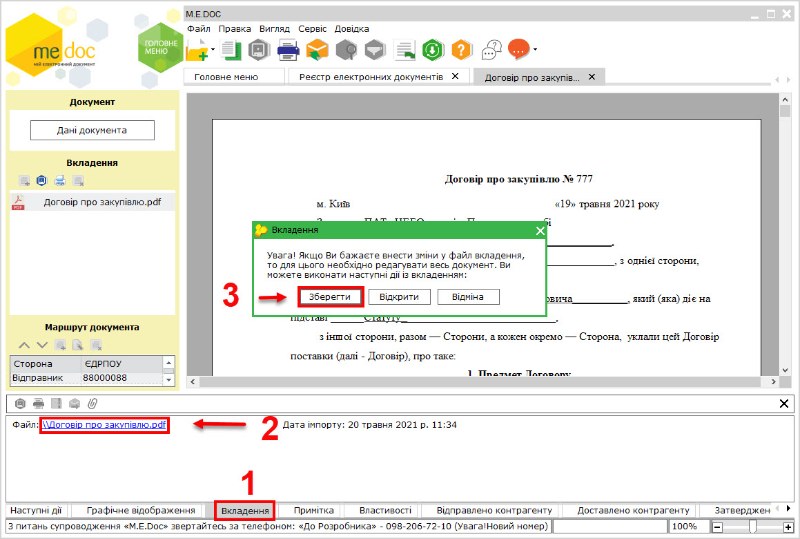Open help via orange question mark icon
Image resolution: width=800 pixels, height=539 pixels.
(x=461, y=50)
